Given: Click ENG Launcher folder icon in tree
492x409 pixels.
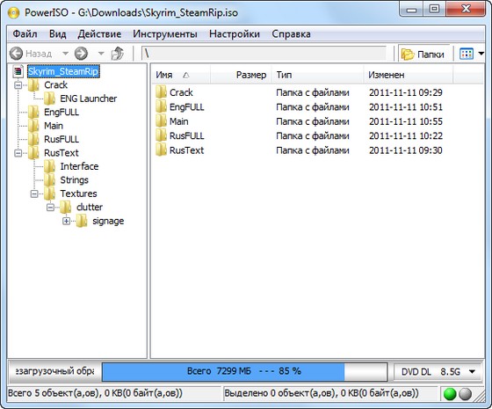Looking at the screenshot, I should (49, 99).
